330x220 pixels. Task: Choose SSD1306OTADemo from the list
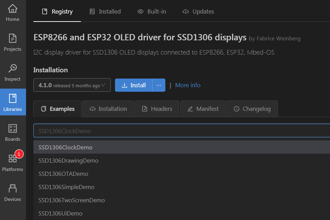click(x=182, y=174)
